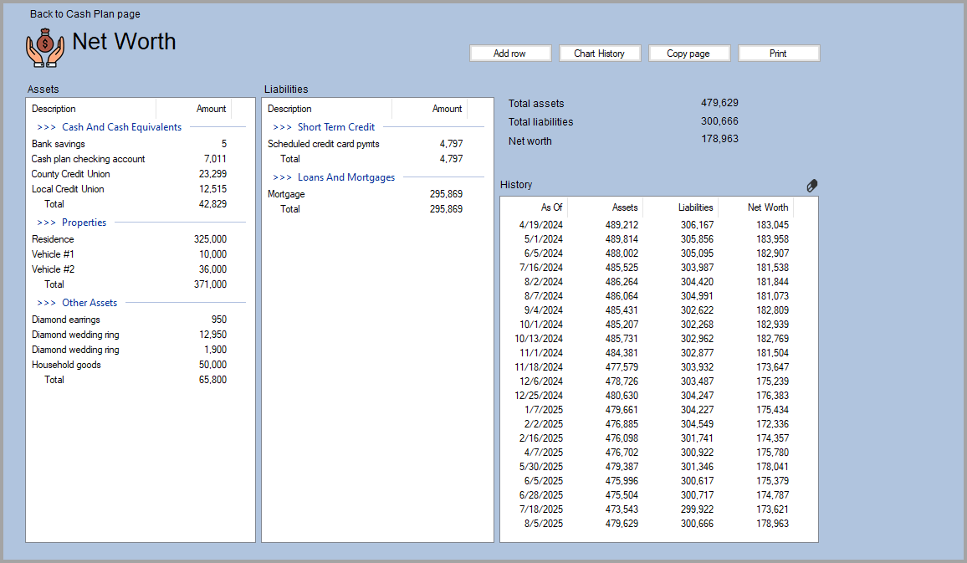Select Scheduled credit card pymts row
This screenshot has height=563, width=967.
click(366, 144)
